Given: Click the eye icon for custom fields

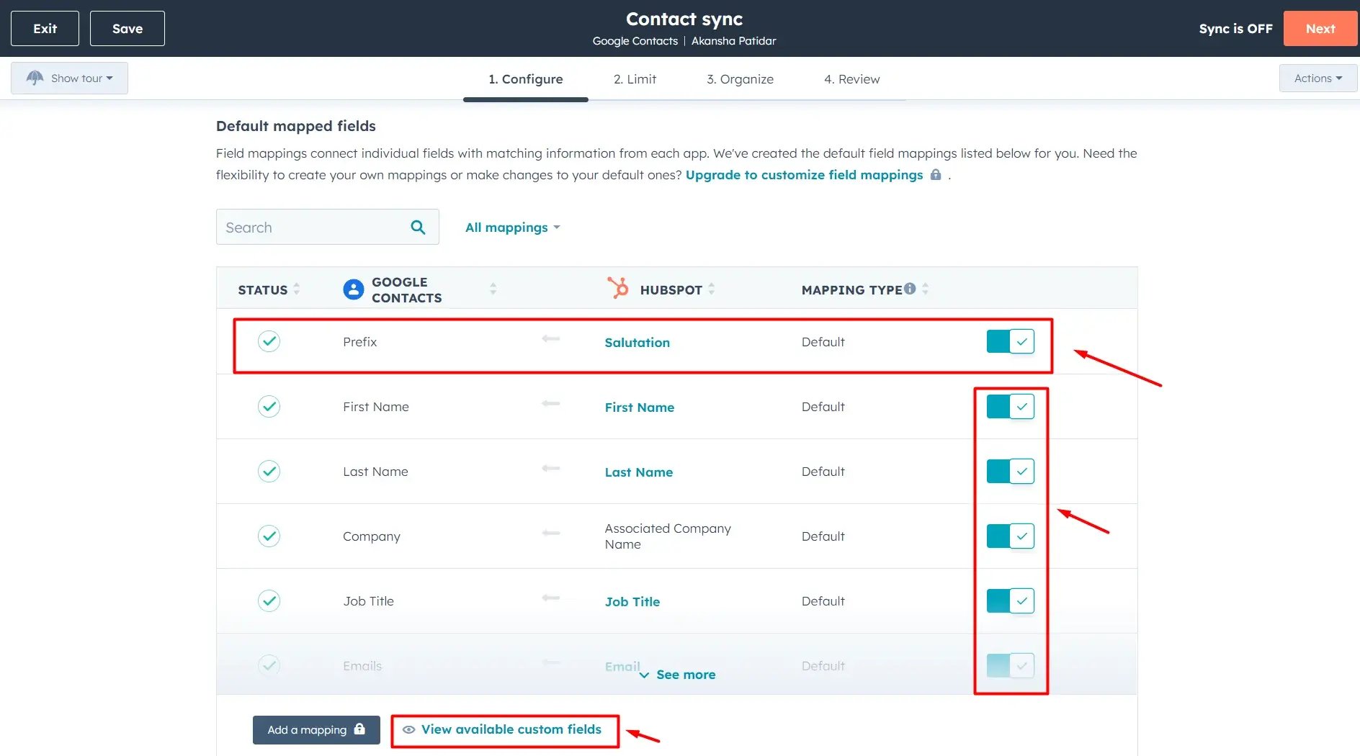Looking at the screenshot, I should [408, 729].
